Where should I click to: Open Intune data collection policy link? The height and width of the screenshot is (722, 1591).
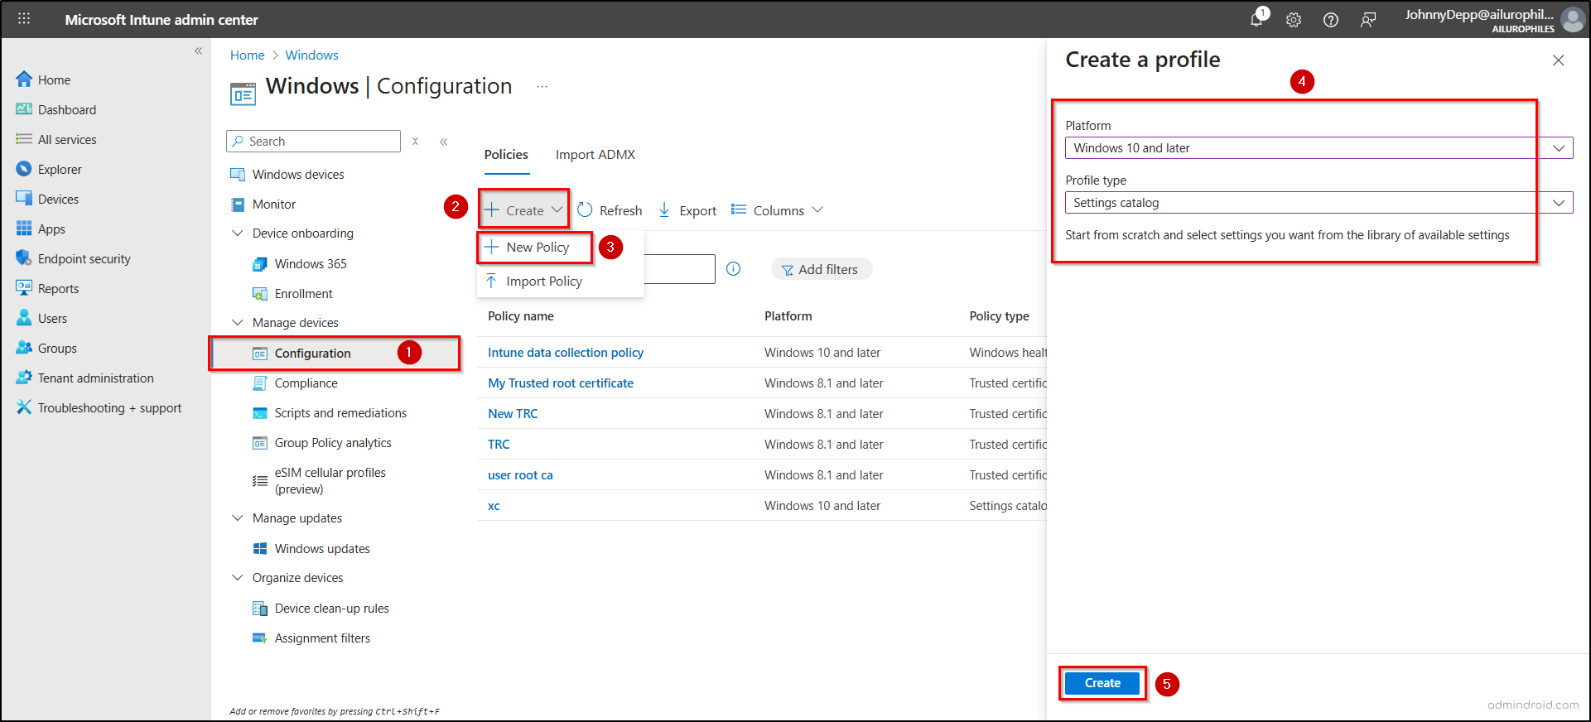[565, 353]
